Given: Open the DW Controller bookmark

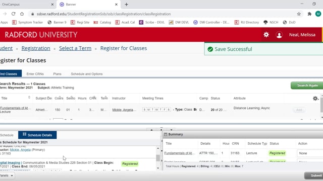Looking at the screenshot, I should [211, 22].
